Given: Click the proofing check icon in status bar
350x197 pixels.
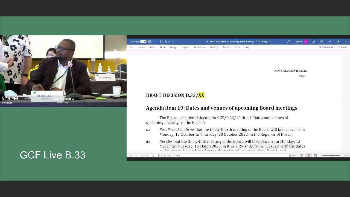Looking at the screenshot, I should point(153,155).
